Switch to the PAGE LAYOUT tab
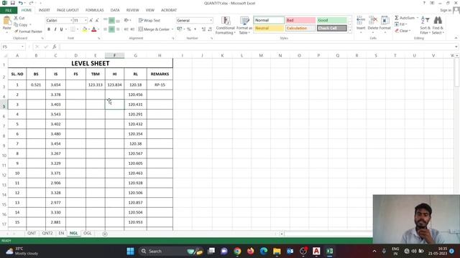Viewport: 460px width, 258px height. click(68, 10)
